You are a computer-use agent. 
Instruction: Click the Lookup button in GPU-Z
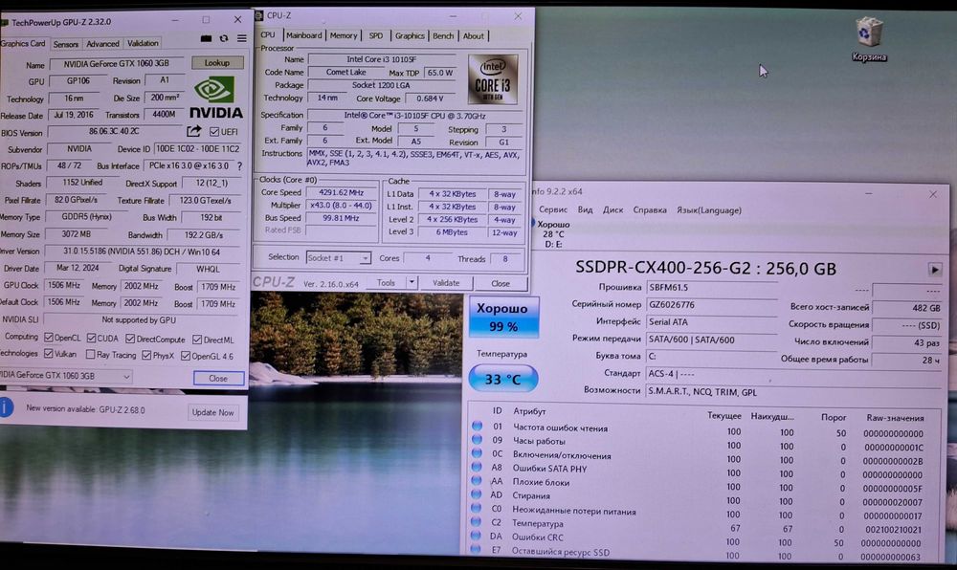(216, 62)
